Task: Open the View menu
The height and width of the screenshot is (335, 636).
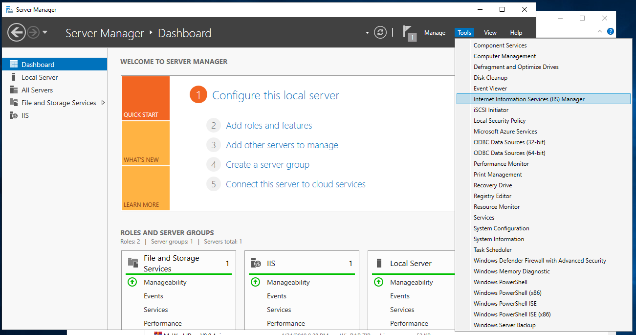Action: [x=490, y=33]
